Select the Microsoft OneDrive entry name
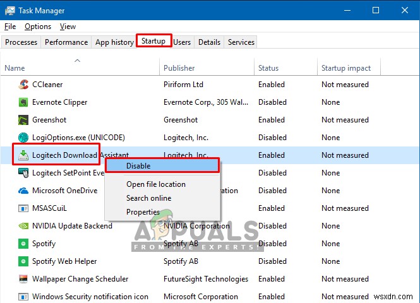The width and height of the screenshot is (420, 303). tap(65, 191)
